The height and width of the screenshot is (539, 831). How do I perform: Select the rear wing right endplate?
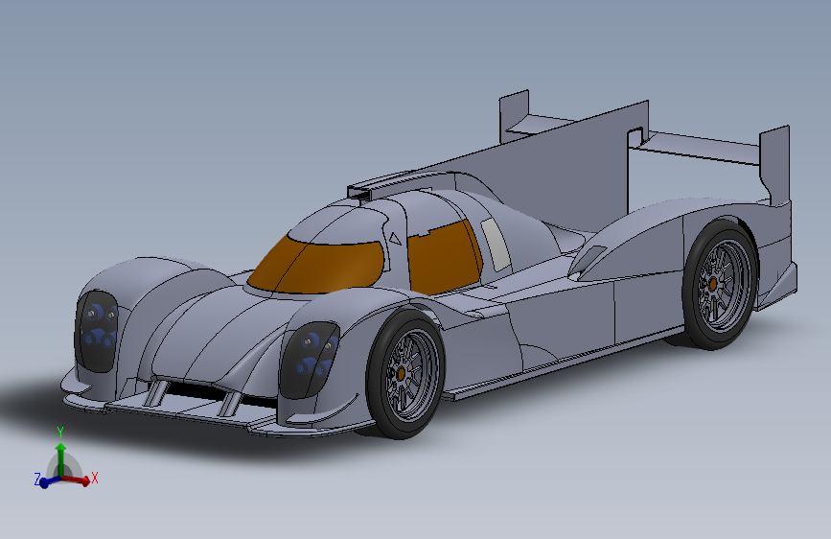point(774,164)
